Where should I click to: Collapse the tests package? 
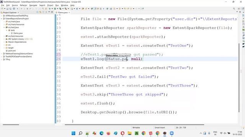[7, 30]
